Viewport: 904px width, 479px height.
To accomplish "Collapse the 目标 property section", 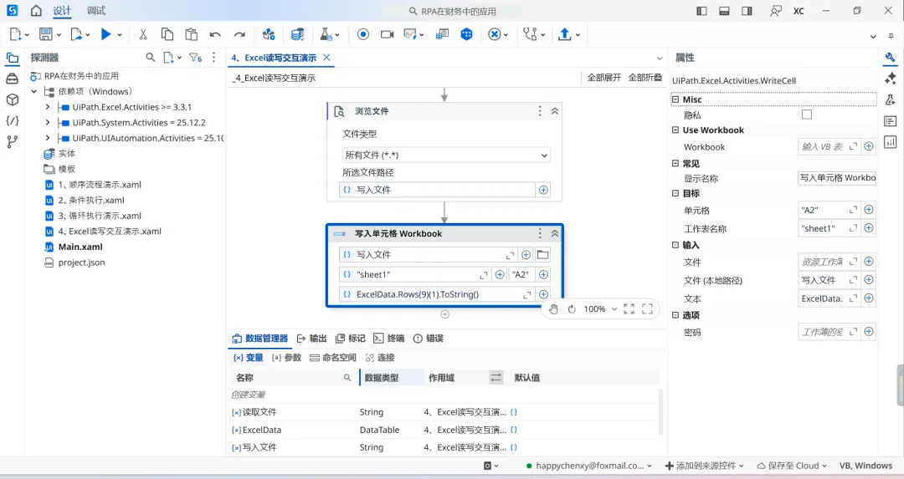I will 675,193.
